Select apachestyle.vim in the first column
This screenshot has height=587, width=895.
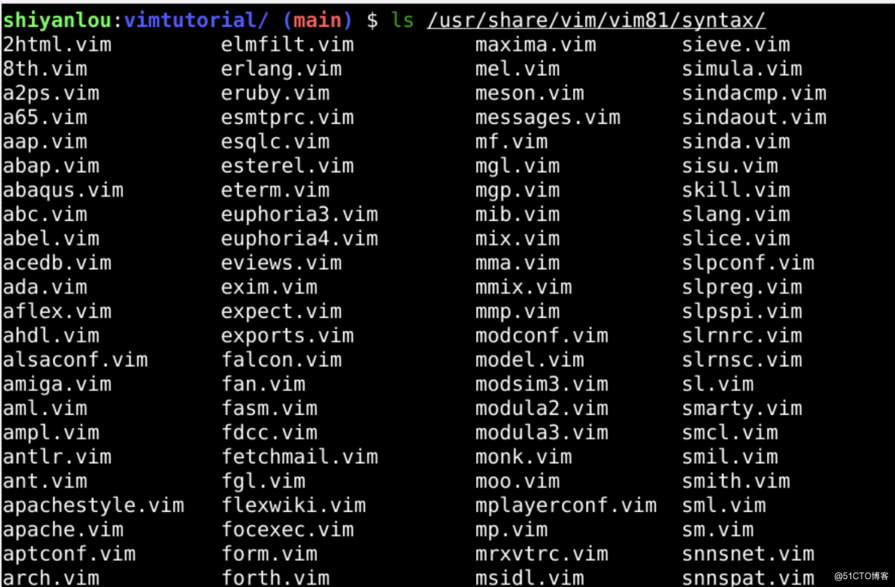(94, 505)
